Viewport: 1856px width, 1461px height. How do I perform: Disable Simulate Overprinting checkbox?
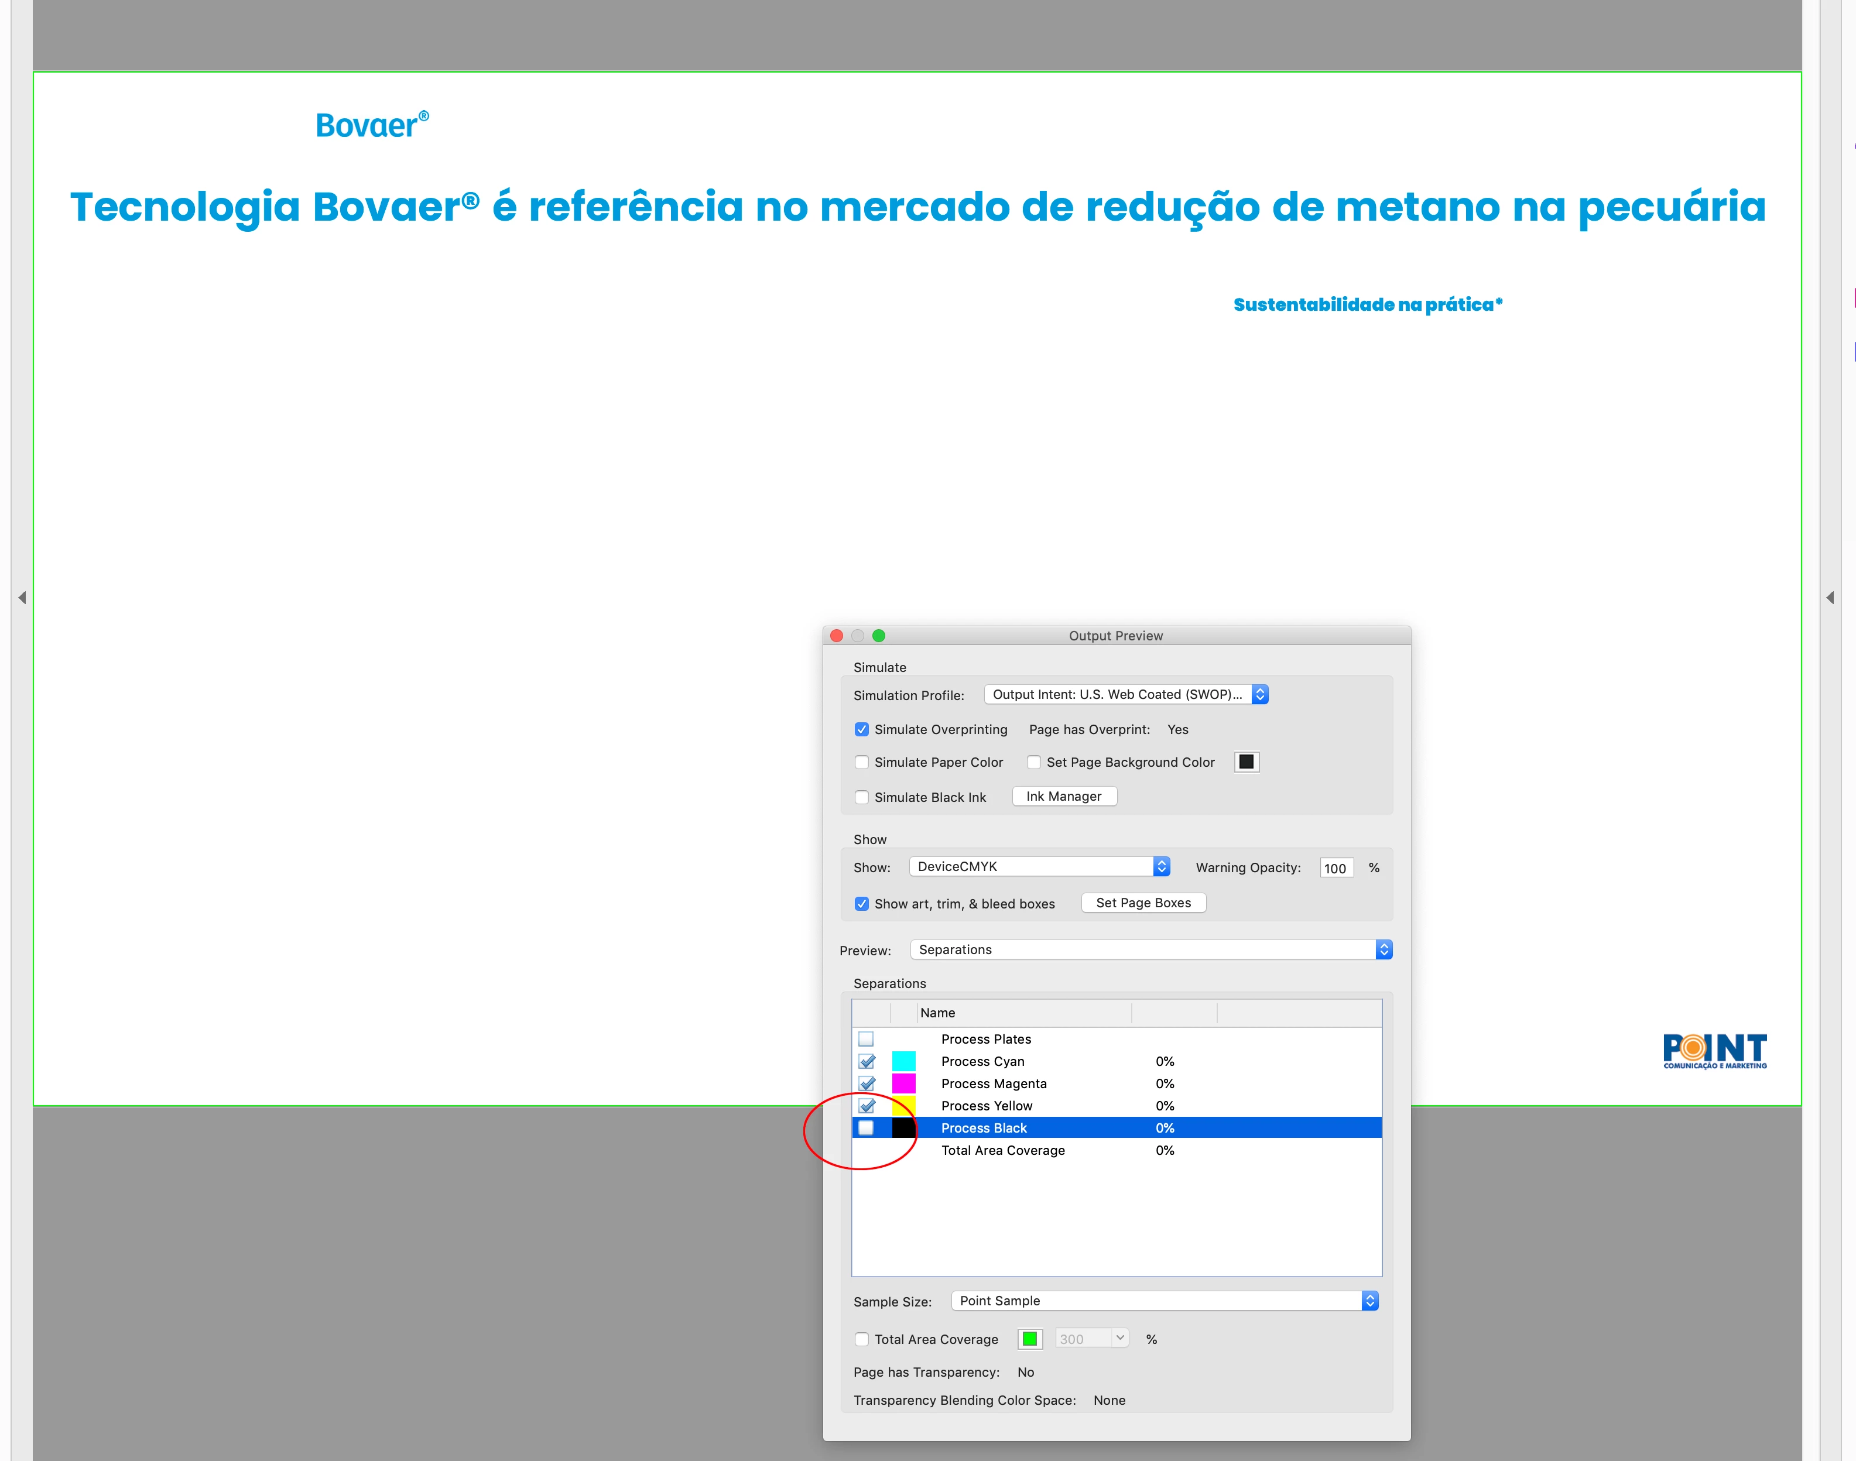[x=862, y=730]
